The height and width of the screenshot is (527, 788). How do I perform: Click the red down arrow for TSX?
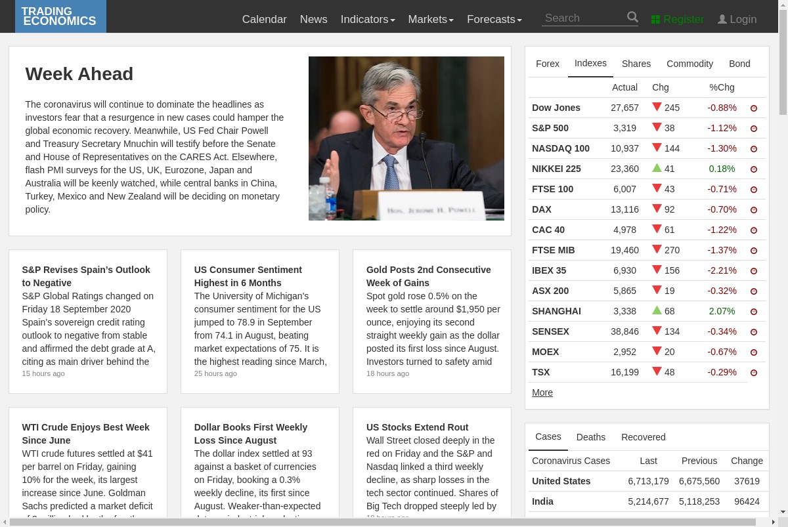657,371
